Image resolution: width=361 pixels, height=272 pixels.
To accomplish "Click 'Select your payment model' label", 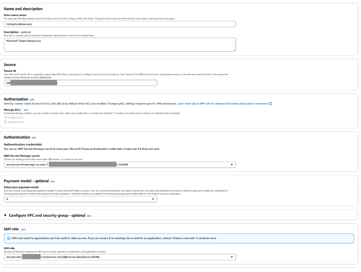I will coord(21,187).
